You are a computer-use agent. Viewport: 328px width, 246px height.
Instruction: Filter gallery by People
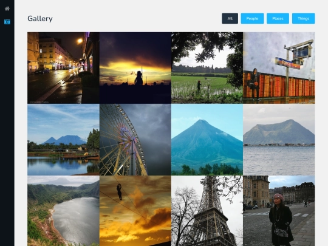(252, 18)
